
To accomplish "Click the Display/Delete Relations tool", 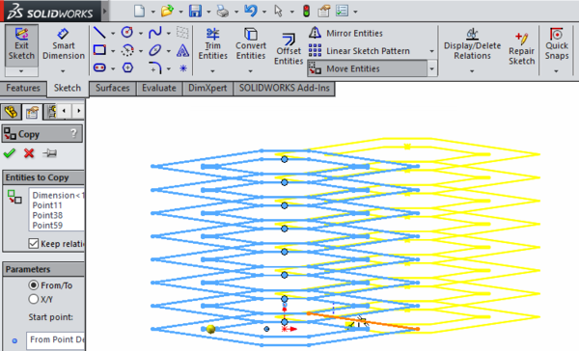I will click(472, 44).
